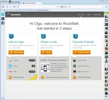Favorite the third listed friend with star
The width and height of the screenshot is (109, 100).
98,72
